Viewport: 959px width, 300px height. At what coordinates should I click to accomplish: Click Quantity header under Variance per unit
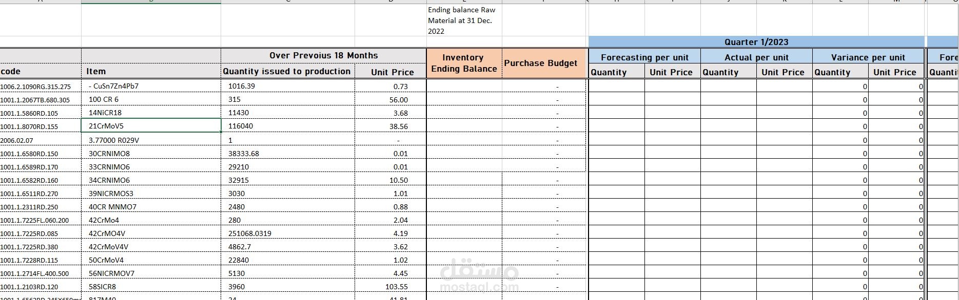tap(840, 72)
